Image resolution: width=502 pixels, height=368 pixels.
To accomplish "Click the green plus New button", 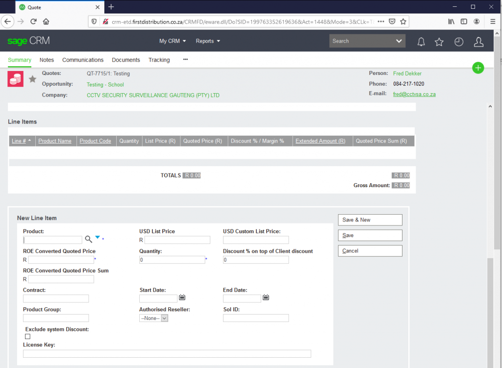I will (478, 68).
